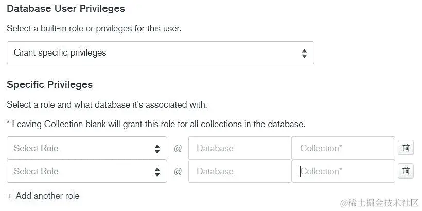Delete the first role row via trash icon
Viewport: 422px width, 211px height.
pyautogui.click(x=406, y=148)
